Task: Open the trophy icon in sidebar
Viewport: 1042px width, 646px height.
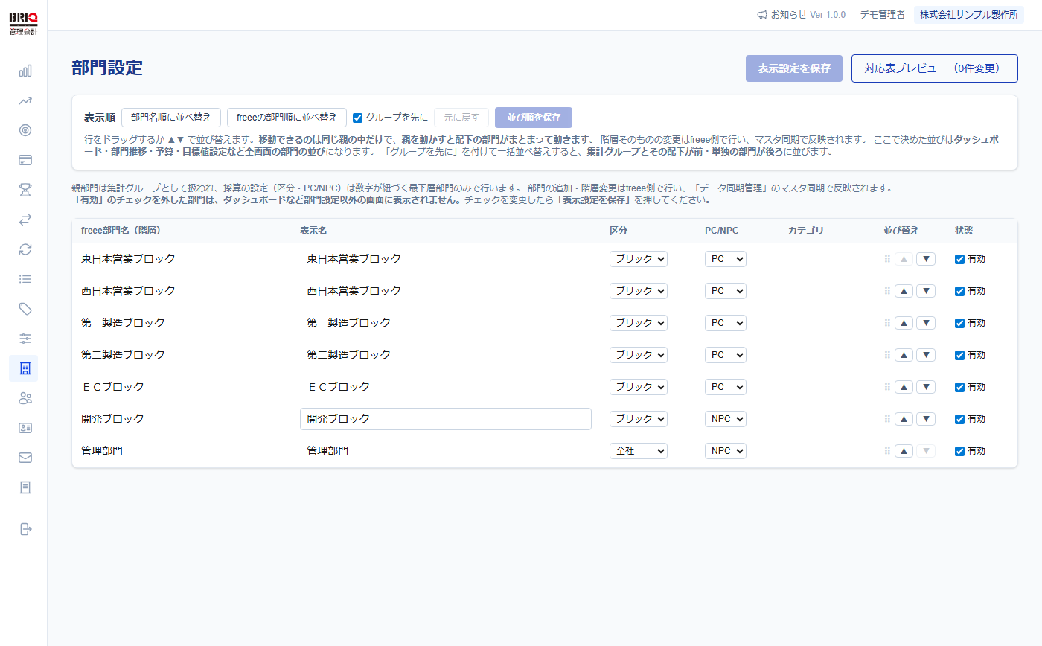Action: pyautogui.click(x=25, y=190)
